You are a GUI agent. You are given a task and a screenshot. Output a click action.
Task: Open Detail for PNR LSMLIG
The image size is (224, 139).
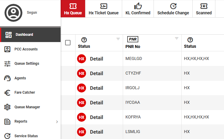point(96,132)
